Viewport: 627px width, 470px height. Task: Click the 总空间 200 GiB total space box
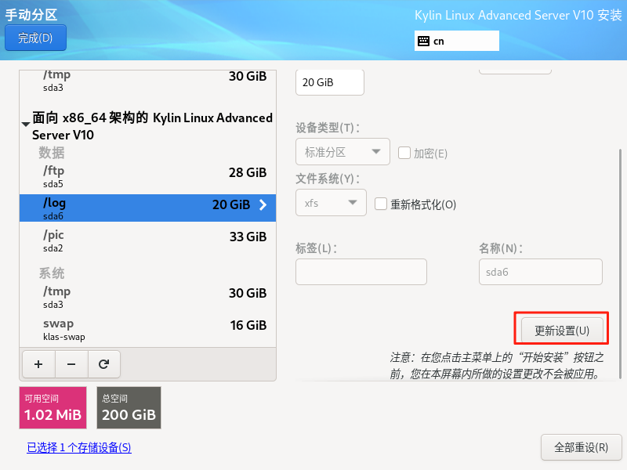(129, 407)
